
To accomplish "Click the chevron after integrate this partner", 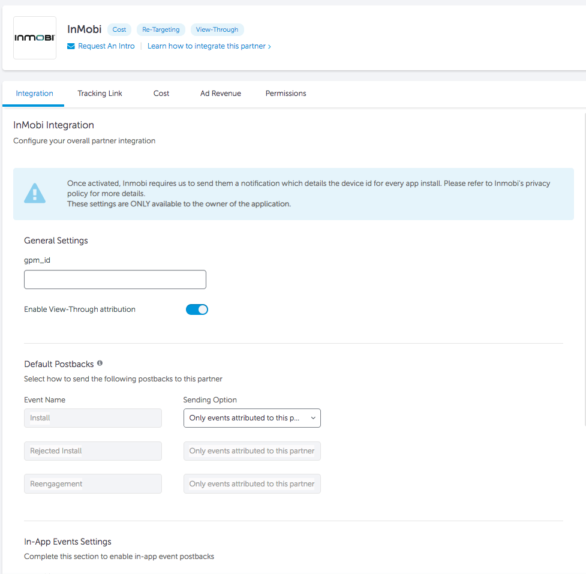I will click(269, 47).
